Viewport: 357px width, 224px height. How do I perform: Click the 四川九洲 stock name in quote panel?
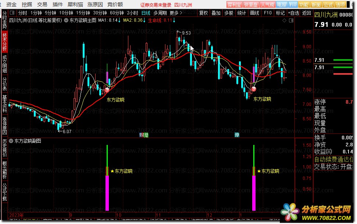pos(326,15)
